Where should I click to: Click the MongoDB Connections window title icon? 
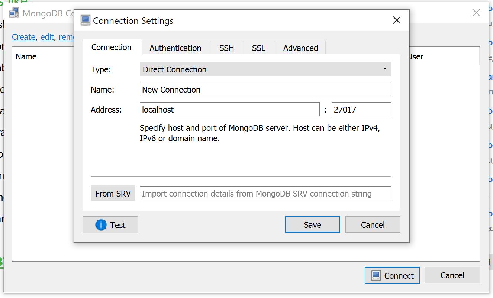(x=14, y=13)
